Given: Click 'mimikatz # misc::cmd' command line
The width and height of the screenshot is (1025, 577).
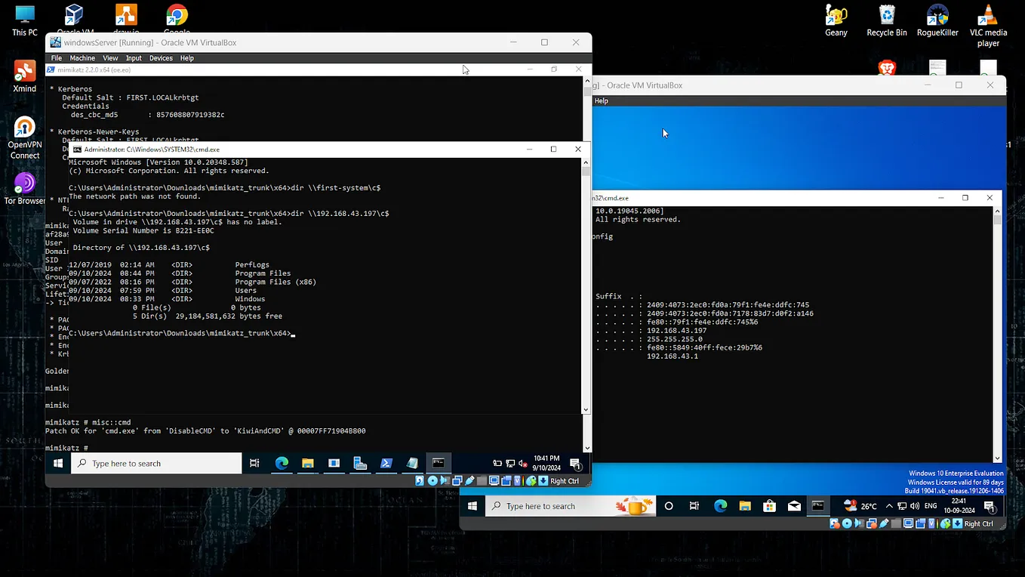Looking at the screenshot, I should [88, 422].
